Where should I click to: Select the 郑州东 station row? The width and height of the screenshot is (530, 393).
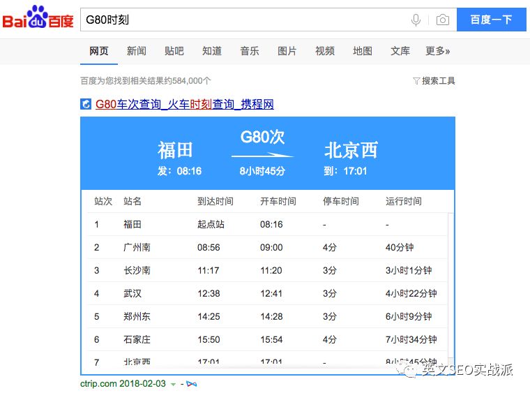267,316
